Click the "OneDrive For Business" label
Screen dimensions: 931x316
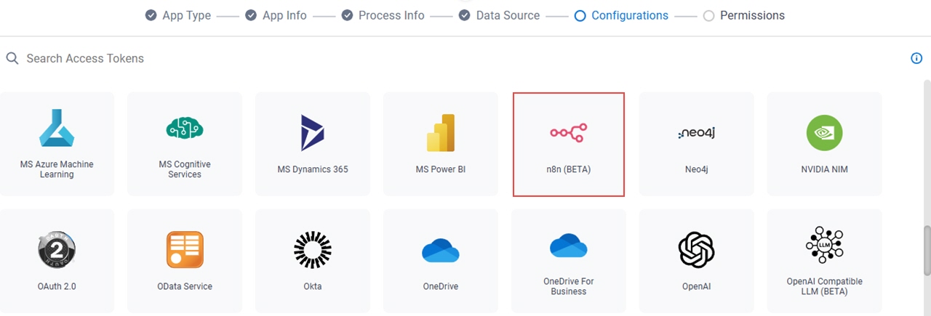click(x=569, y=286)
